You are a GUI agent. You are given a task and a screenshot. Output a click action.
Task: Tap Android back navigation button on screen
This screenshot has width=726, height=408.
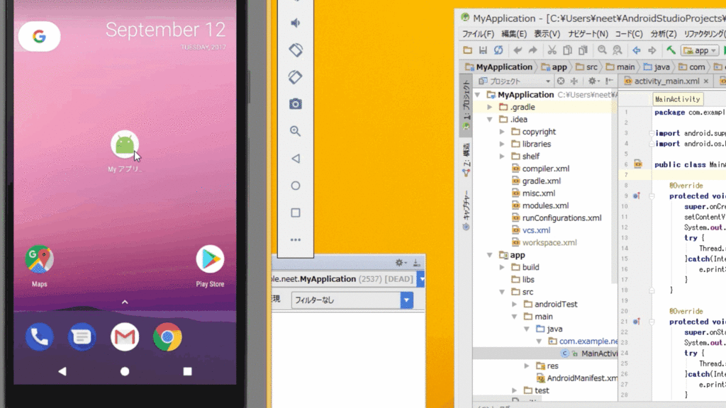click(x=62, y=371)
